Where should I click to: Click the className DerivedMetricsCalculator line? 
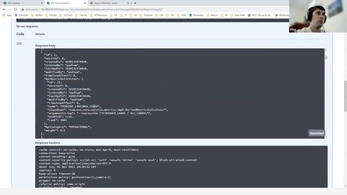(107, 109)
